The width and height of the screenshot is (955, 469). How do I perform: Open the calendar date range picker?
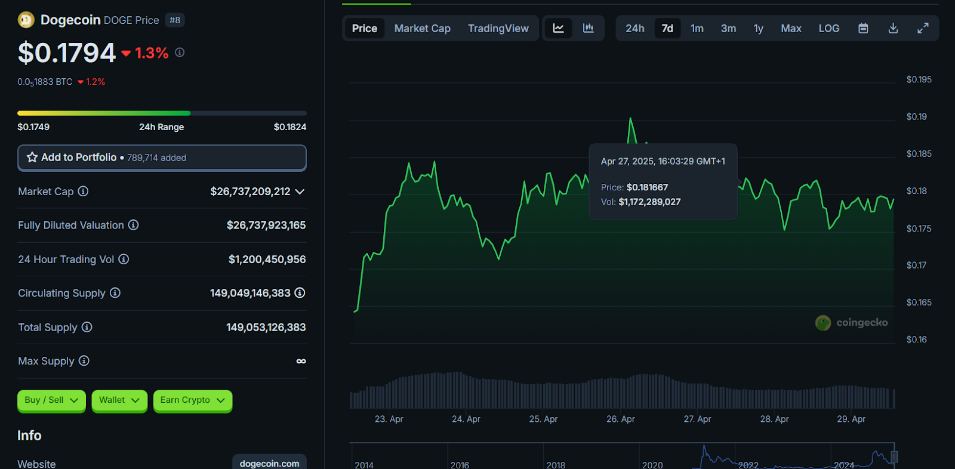point(863,28)
